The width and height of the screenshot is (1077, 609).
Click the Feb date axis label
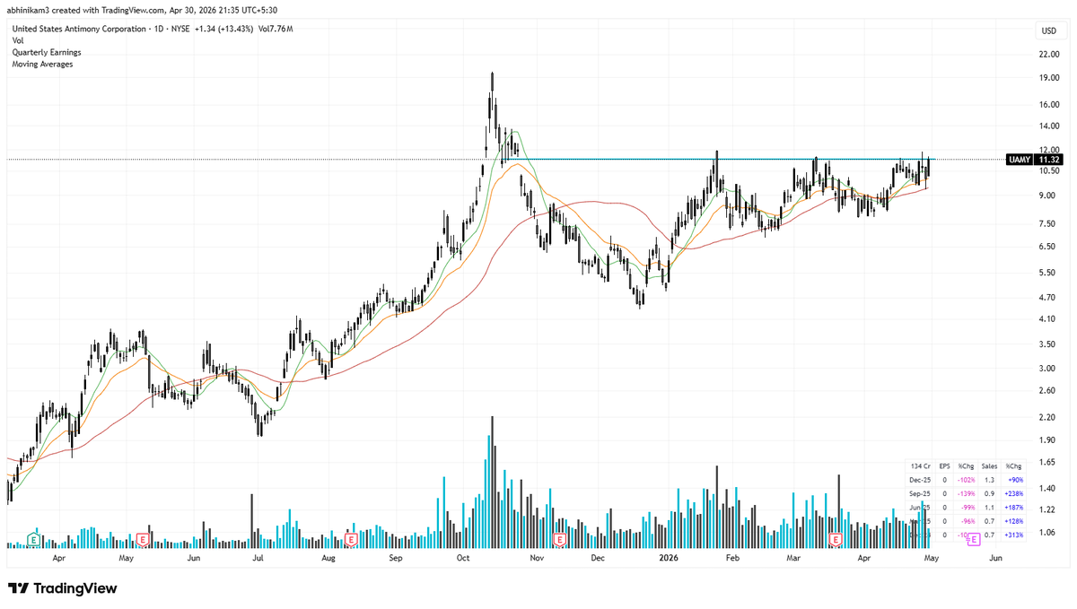[732, 558]
